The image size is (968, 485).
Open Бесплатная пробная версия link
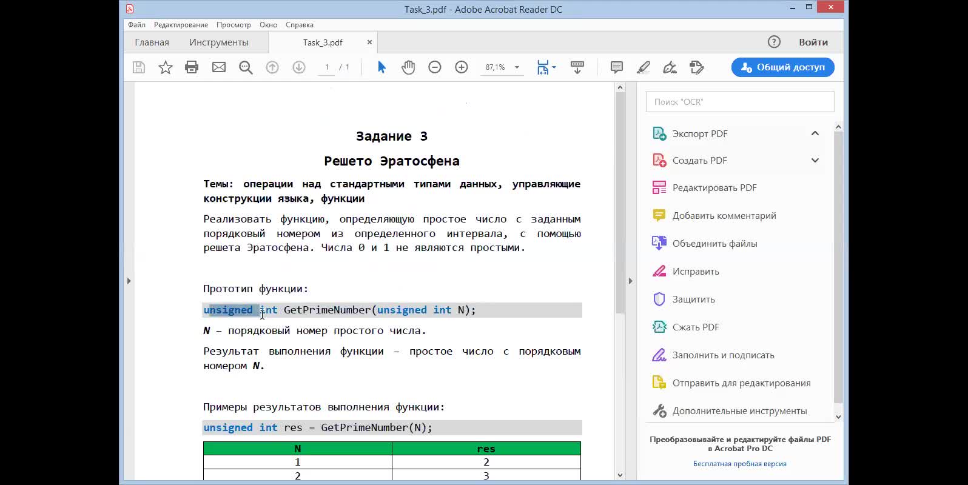(x=740, y=464)
